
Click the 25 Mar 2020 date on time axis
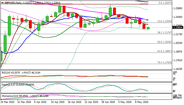pyautogui.click(x=8, y=102)
